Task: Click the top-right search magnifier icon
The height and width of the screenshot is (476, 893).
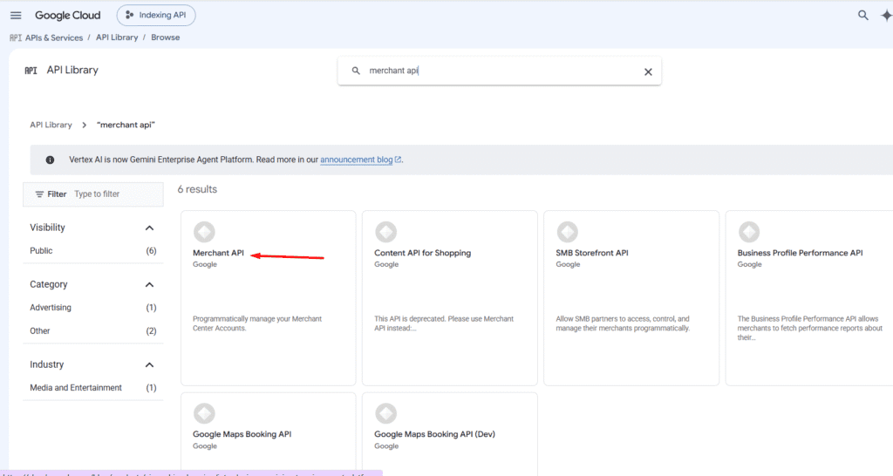Action: click(863, 16)
